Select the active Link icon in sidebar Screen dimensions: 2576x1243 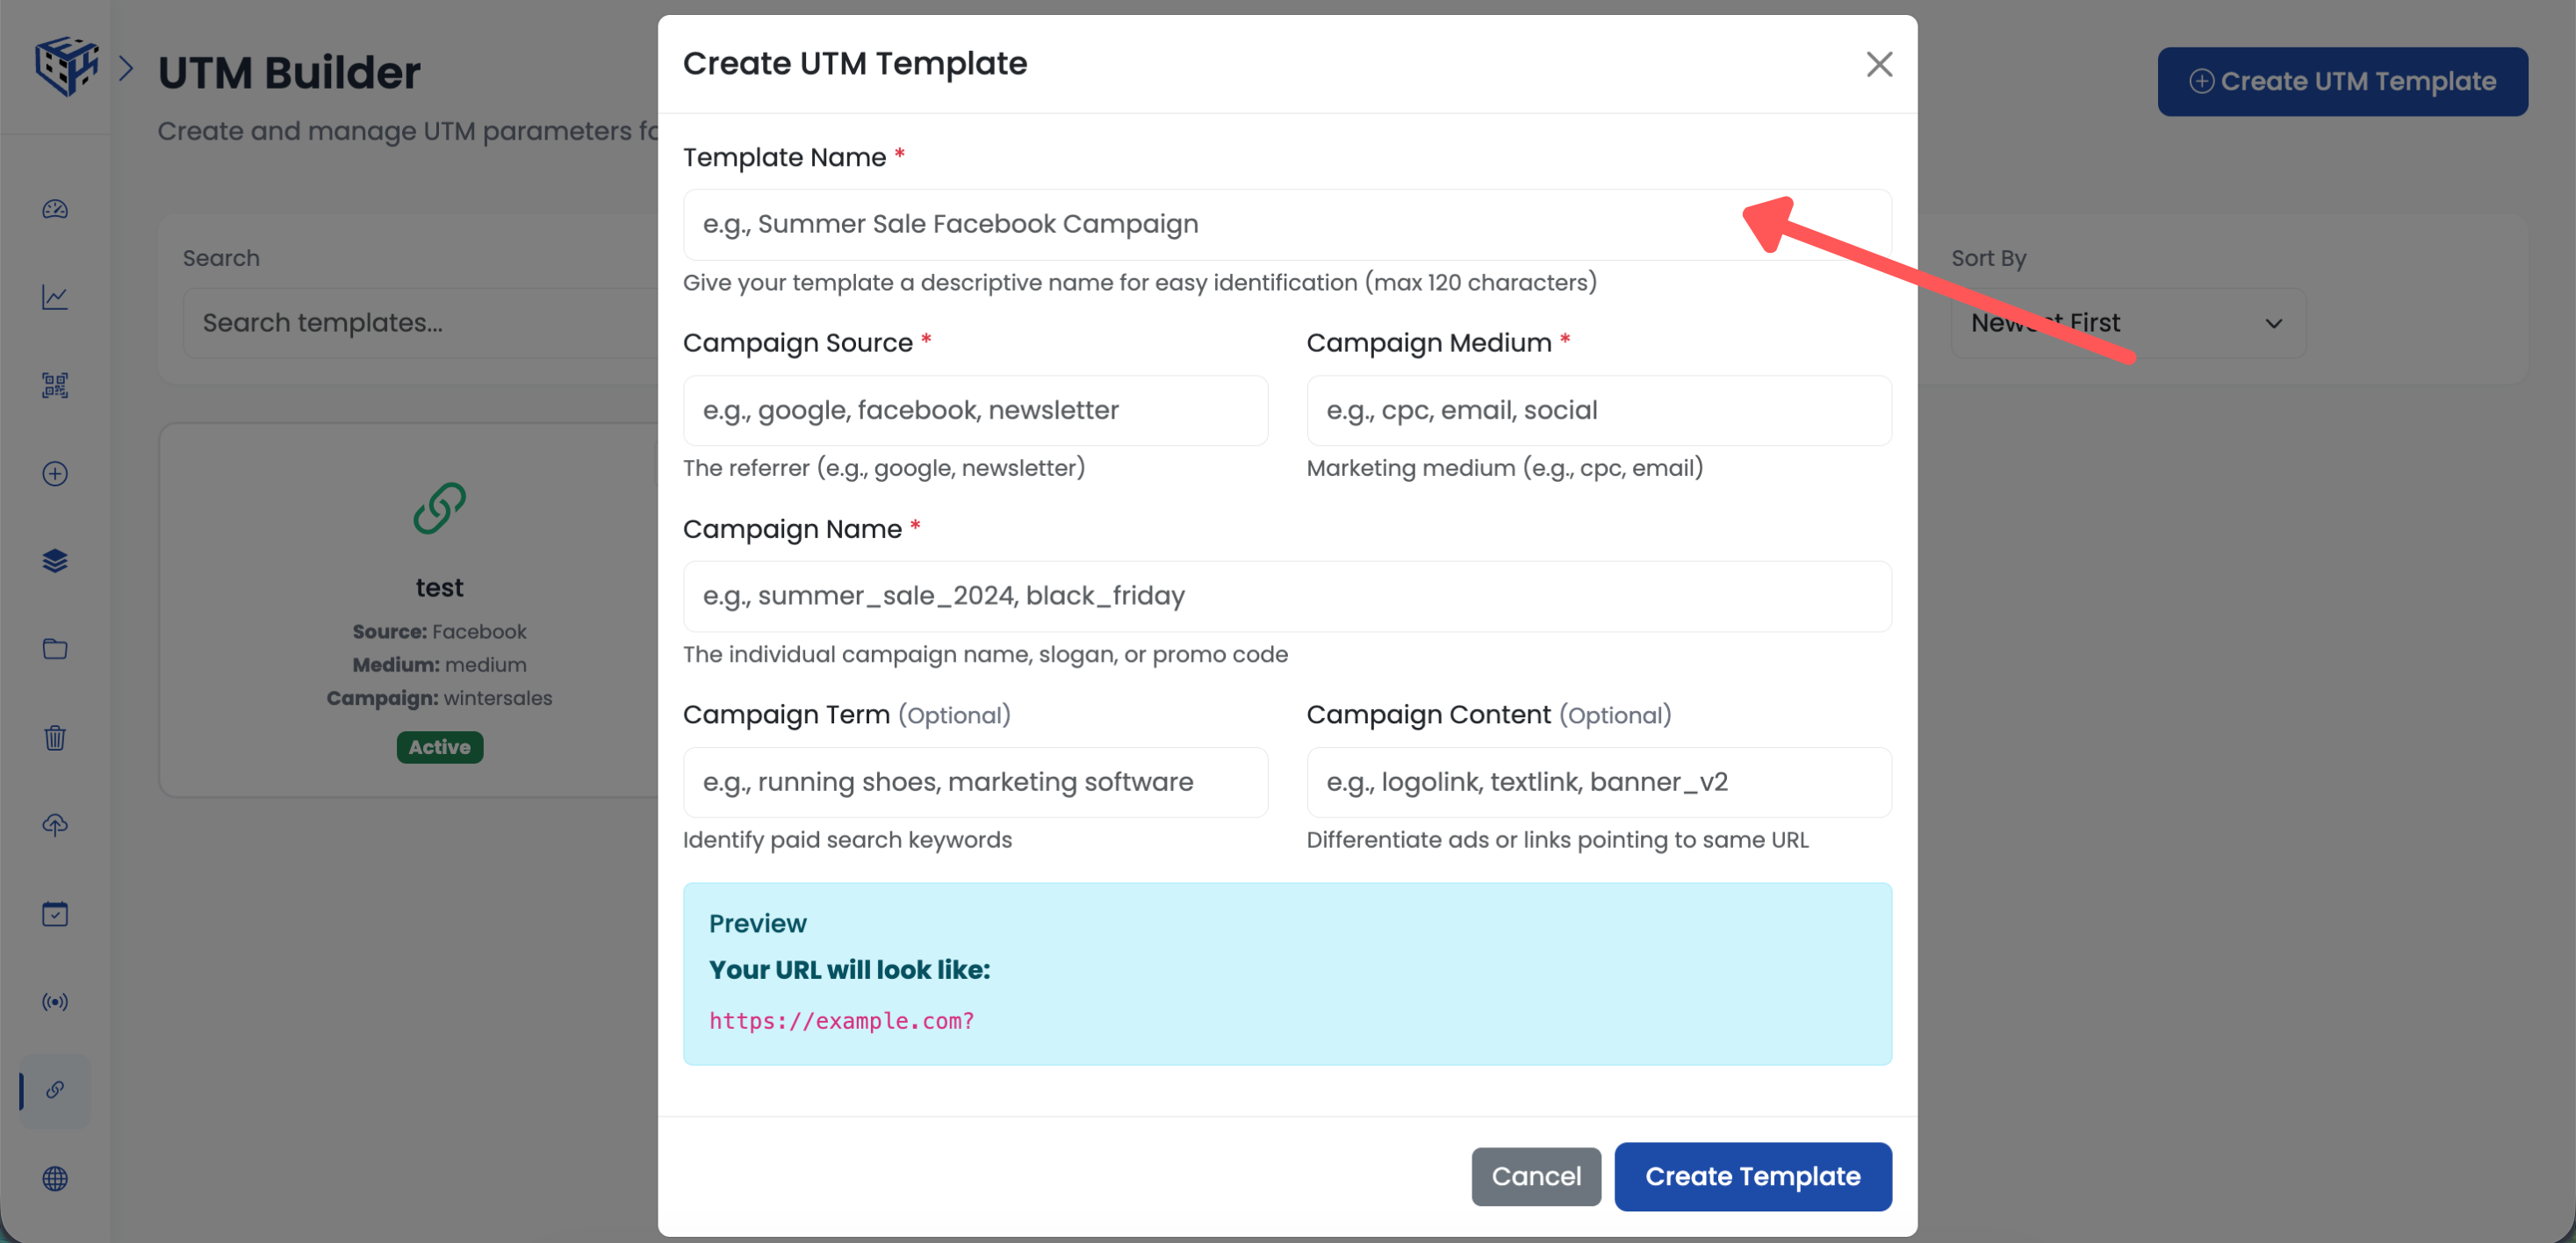pos(55,1090)
